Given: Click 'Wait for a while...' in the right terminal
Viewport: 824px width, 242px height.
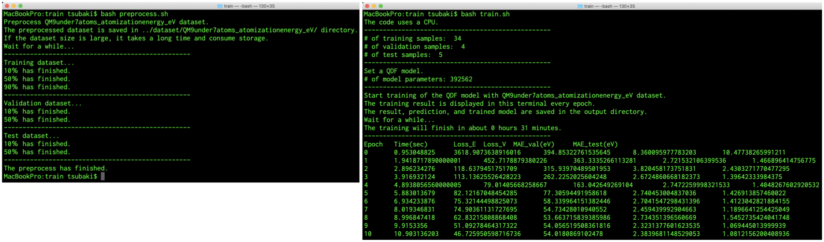Looking at the screenshot, I should (399, 120).
